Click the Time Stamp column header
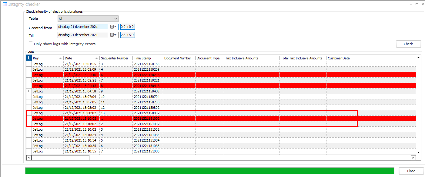 coord(147,58)
